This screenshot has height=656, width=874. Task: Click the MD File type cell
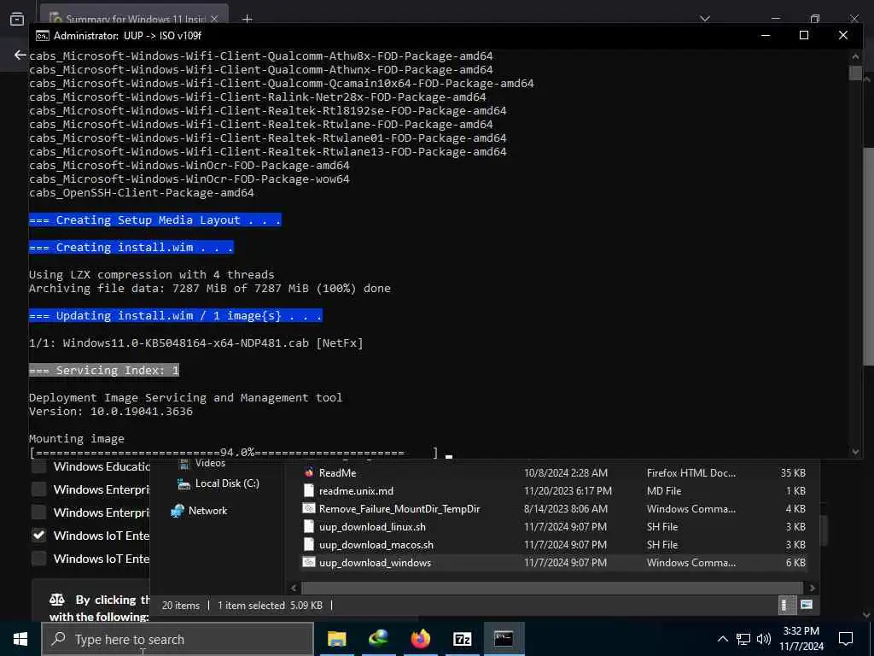point(664,491)
